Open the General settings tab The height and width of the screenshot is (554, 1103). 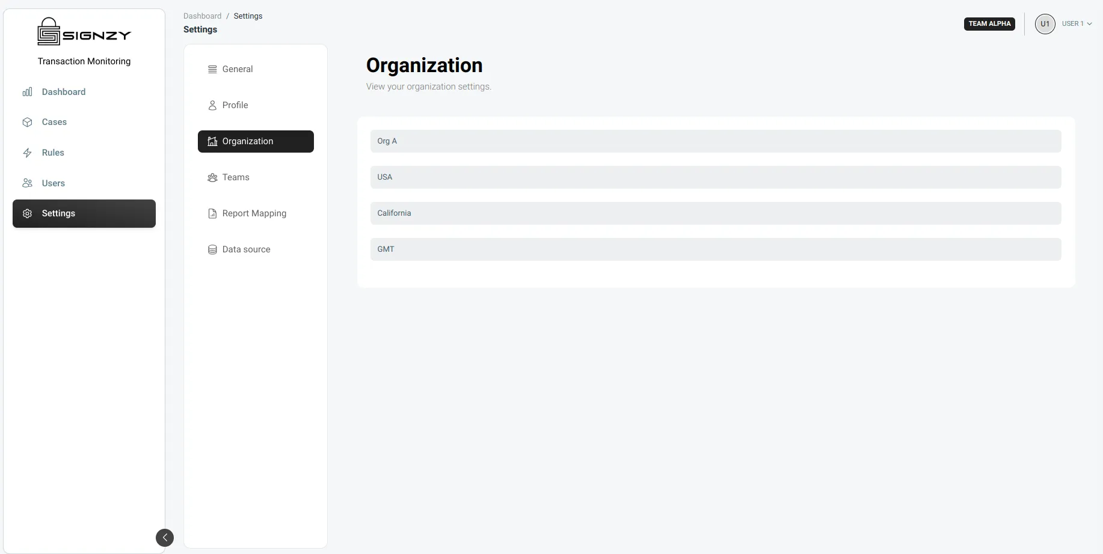point(256,69)
